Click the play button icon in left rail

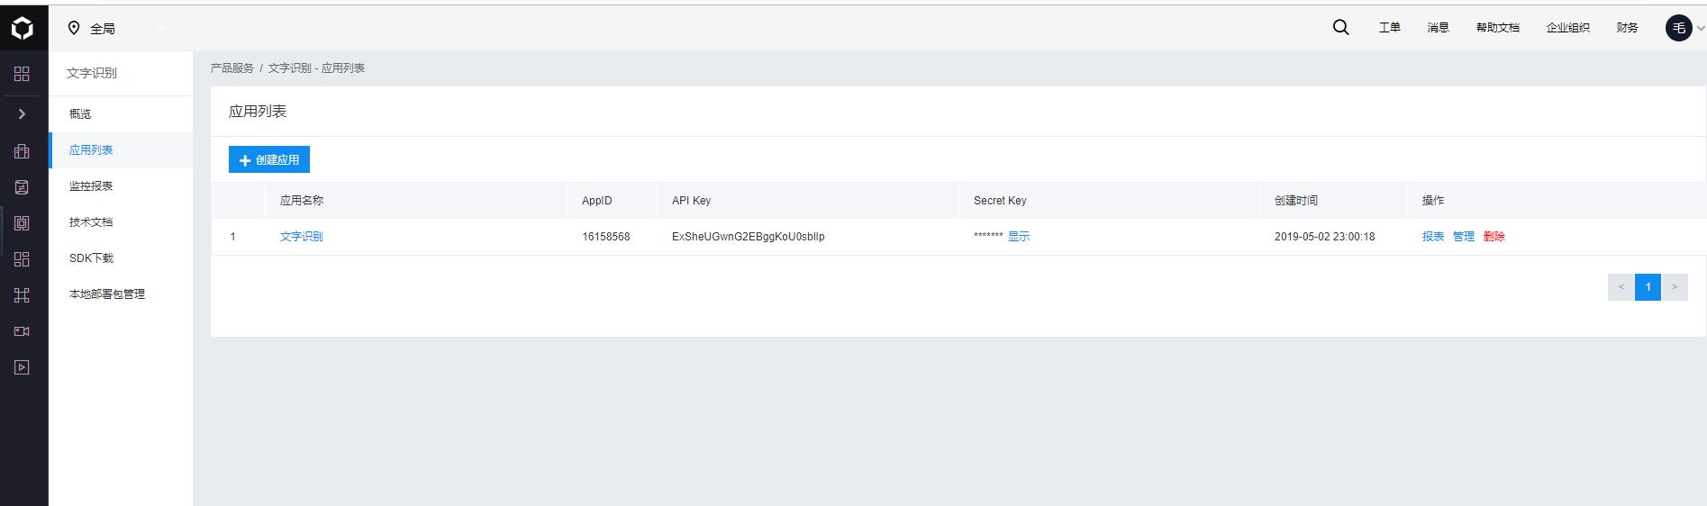[x=23, y=367]
